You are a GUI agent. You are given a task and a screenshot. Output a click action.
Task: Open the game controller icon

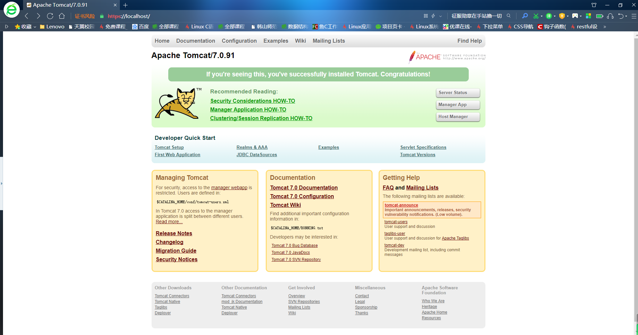pyautogui.click(x=575, y=16)
